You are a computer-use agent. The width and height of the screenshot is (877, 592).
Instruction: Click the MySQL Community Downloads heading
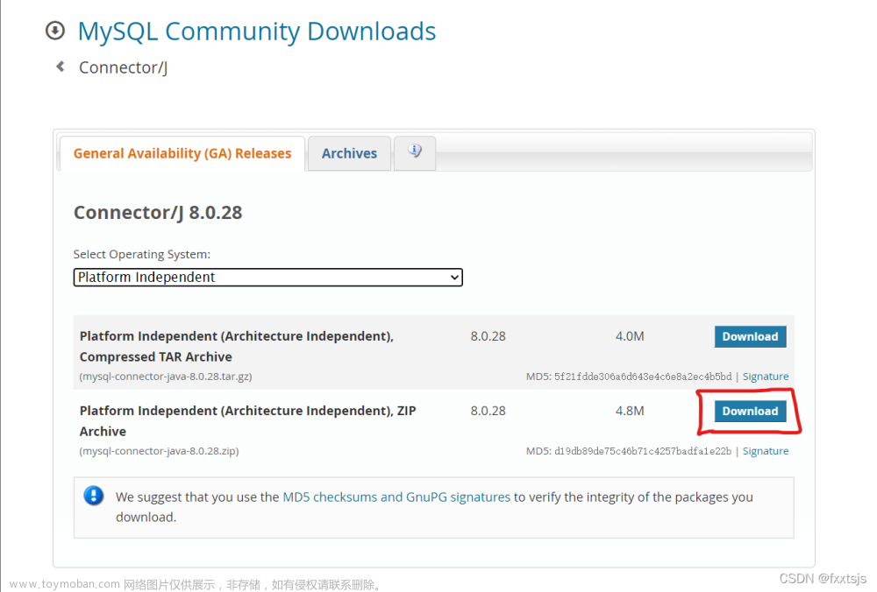[x=257, y=32]
